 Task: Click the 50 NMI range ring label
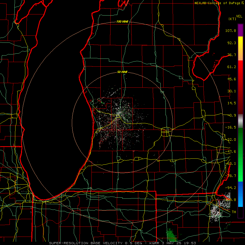122,72
